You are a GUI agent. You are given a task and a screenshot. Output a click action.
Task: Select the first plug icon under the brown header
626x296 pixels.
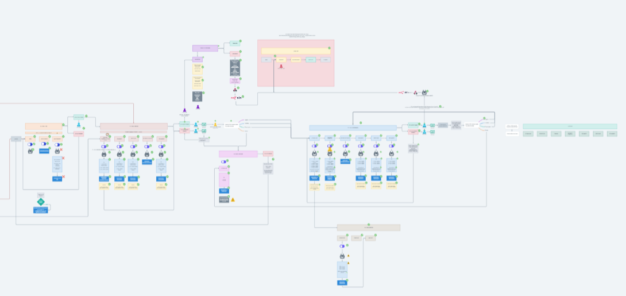pyautogui.click(x=104, y=154)
